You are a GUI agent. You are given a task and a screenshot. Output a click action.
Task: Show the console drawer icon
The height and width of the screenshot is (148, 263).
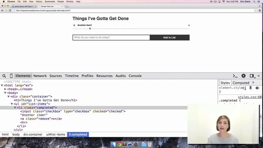(235, 76)
